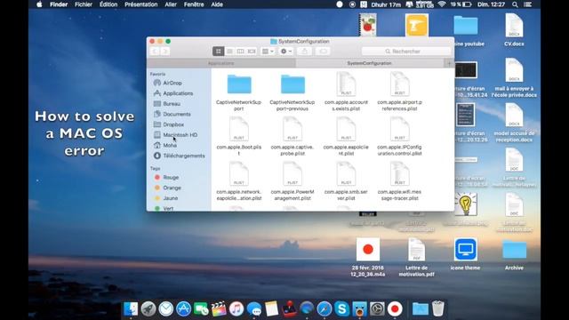The height and width of the screenshot is (320, 569).
Task: Switch Finder to list view
Action: click(x=229, y=52)
